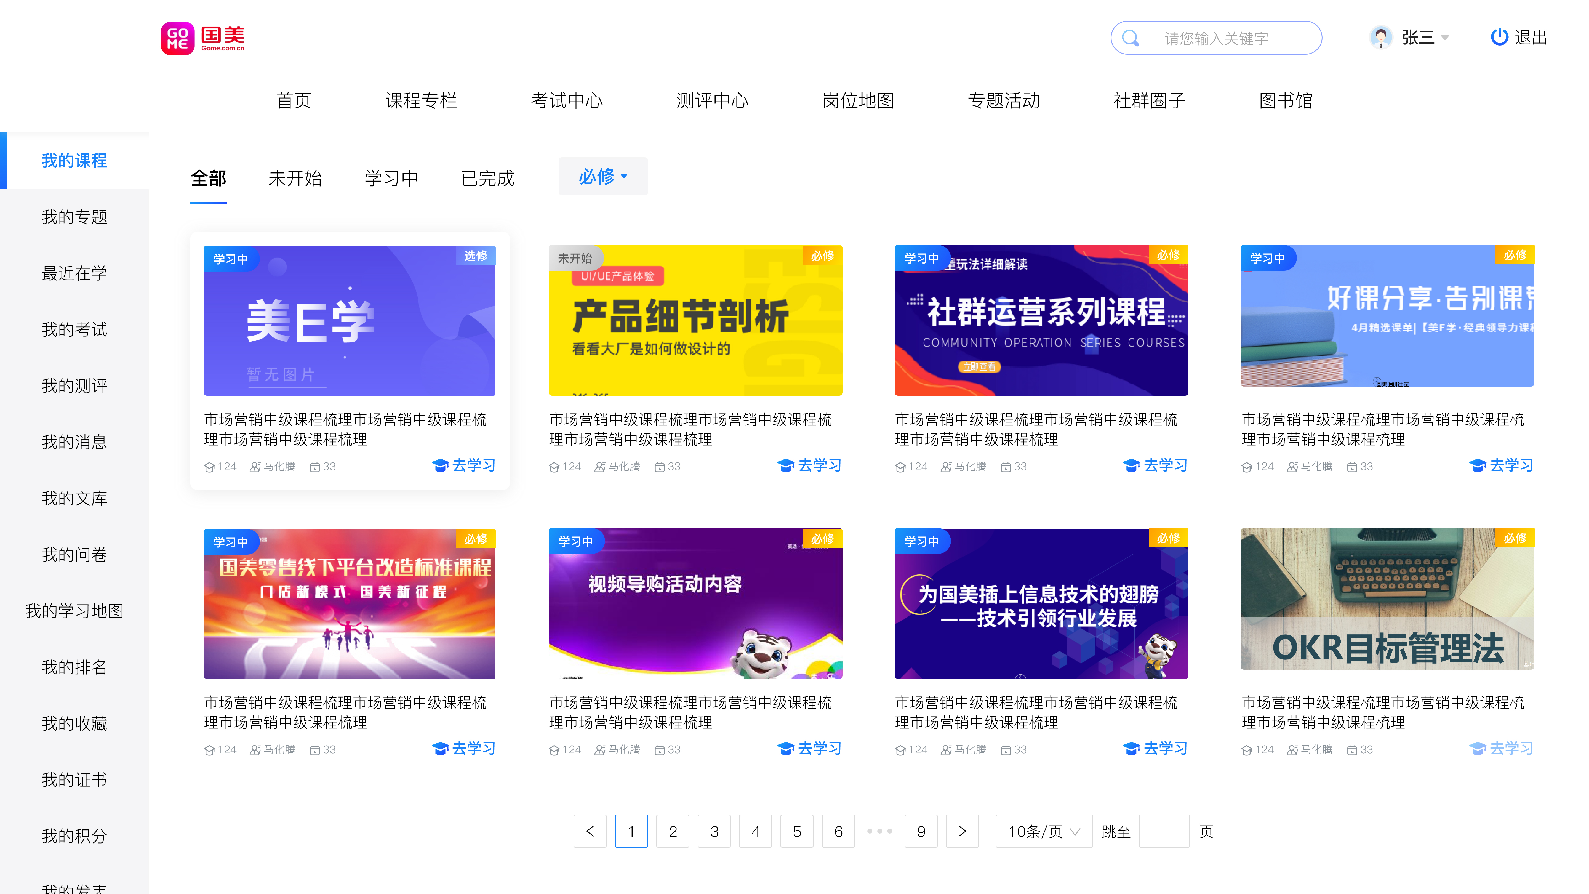
Task: Click the 跳至 page number input
Action: 1164,831
